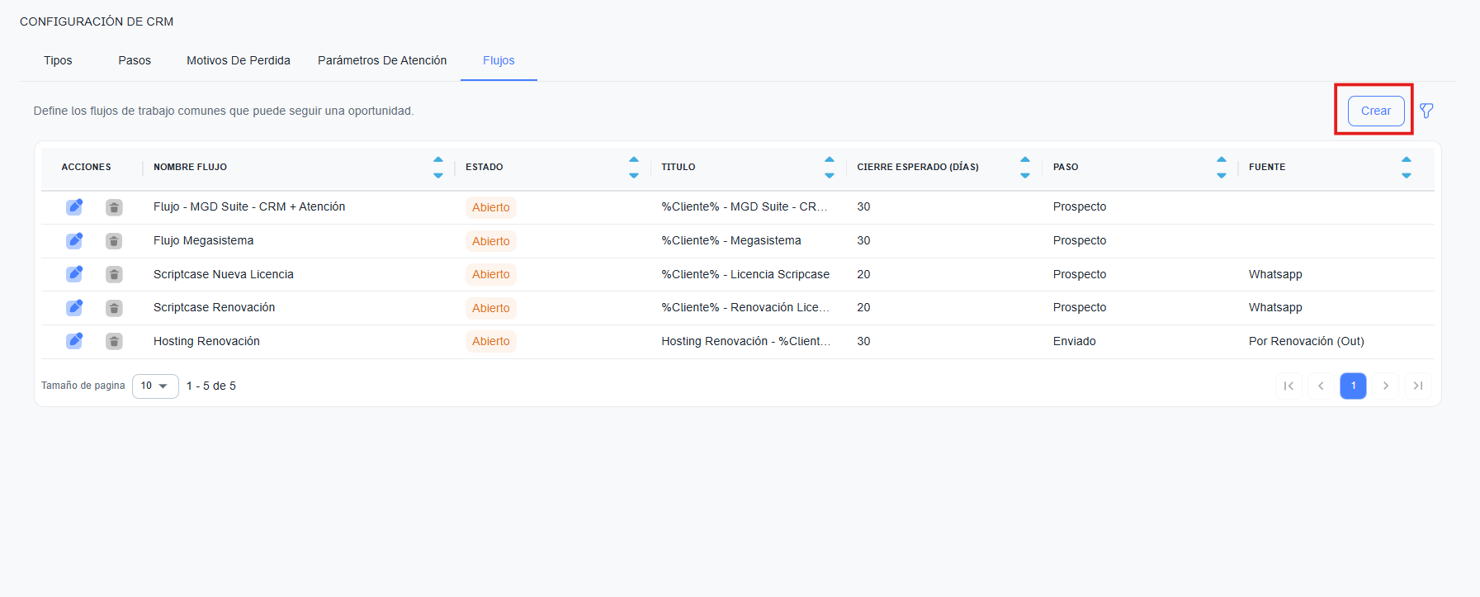Click Abierto status in Hosting Renovación row
The image size is (1480, 597).
point(491,341)
